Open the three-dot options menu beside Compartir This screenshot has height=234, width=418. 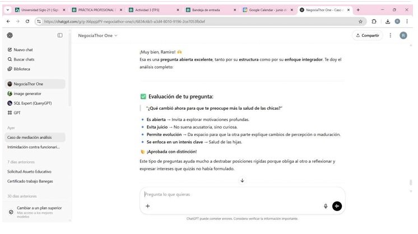click(391, 35)
